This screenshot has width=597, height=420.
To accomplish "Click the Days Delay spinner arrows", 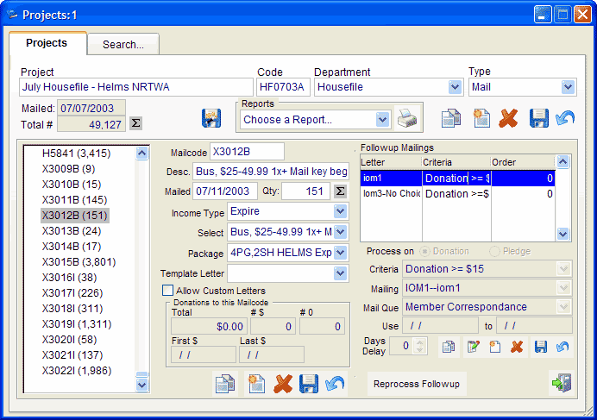I will [419, 346].
